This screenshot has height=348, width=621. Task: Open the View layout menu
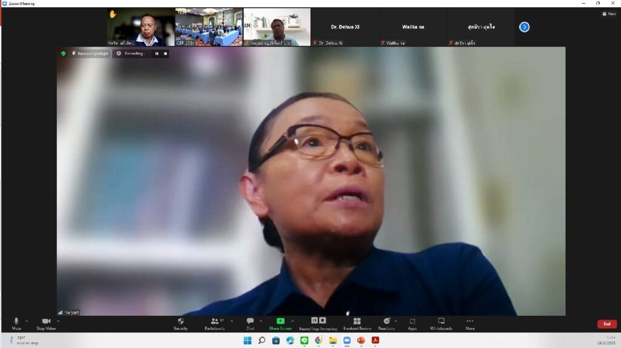[608, 14]
